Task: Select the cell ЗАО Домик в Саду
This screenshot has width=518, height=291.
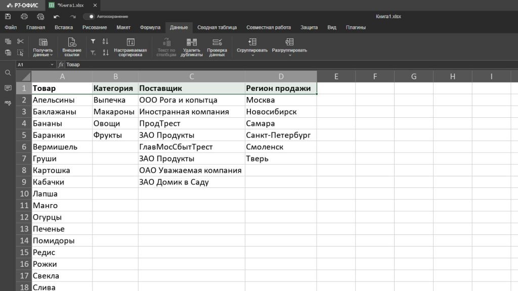Action: (x=192, y=182)
